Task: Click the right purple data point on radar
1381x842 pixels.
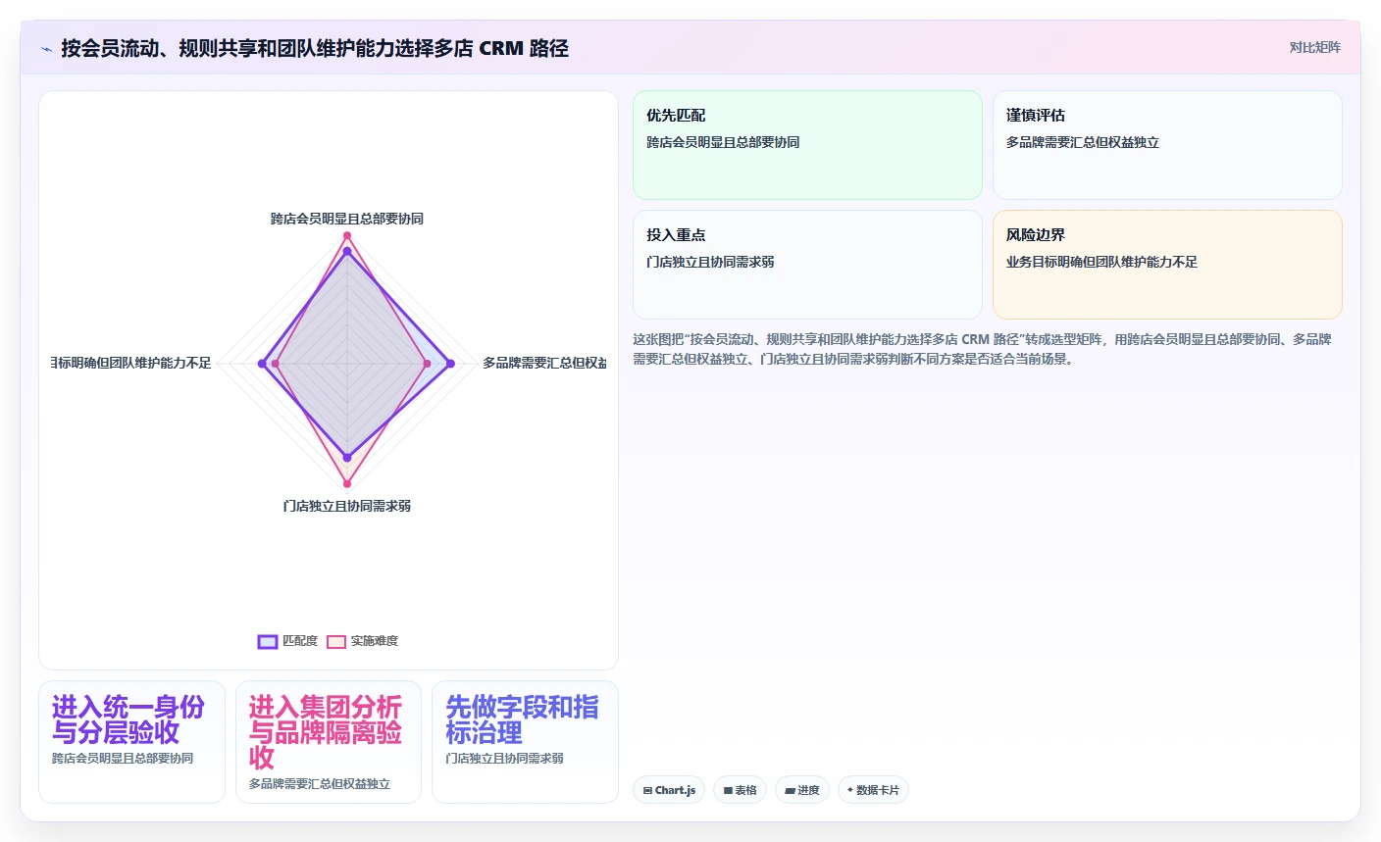Action: tap(450, 364)
